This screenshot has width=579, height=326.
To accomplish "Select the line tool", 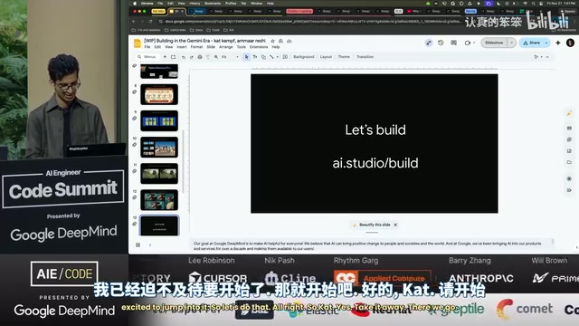I will point(271,57).
